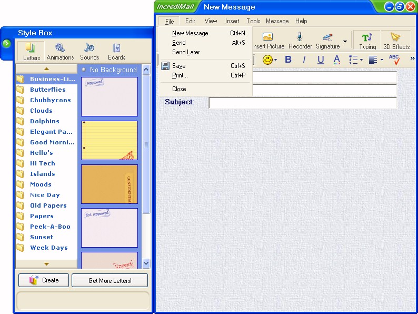Open the Animations tab in Style Box
Viewport: 418px width, 314px height.
pos(60,51)
